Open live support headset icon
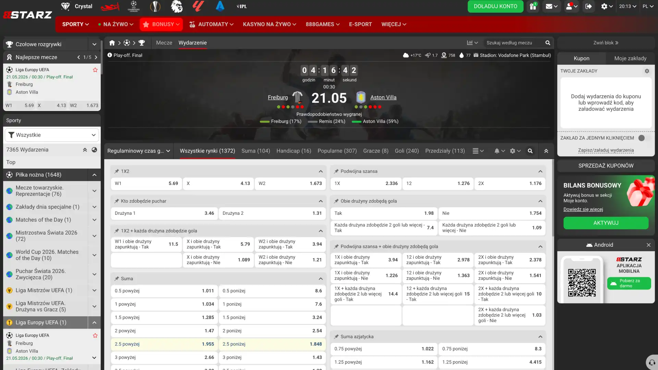 click(x=652, y=362)
